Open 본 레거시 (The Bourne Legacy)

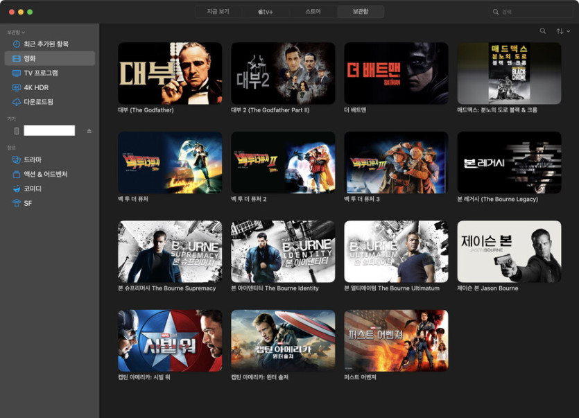coord(510,164)
